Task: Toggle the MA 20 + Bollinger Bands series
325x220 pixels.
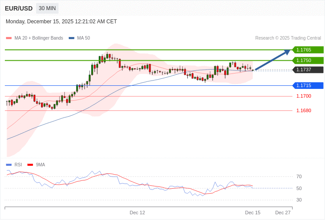Action: point(39,38)
